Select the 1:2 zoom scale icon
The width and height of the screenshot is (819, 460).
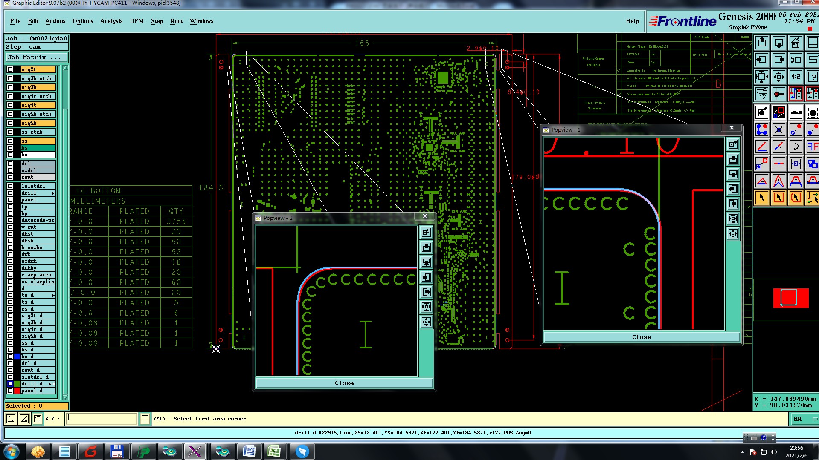796,77
